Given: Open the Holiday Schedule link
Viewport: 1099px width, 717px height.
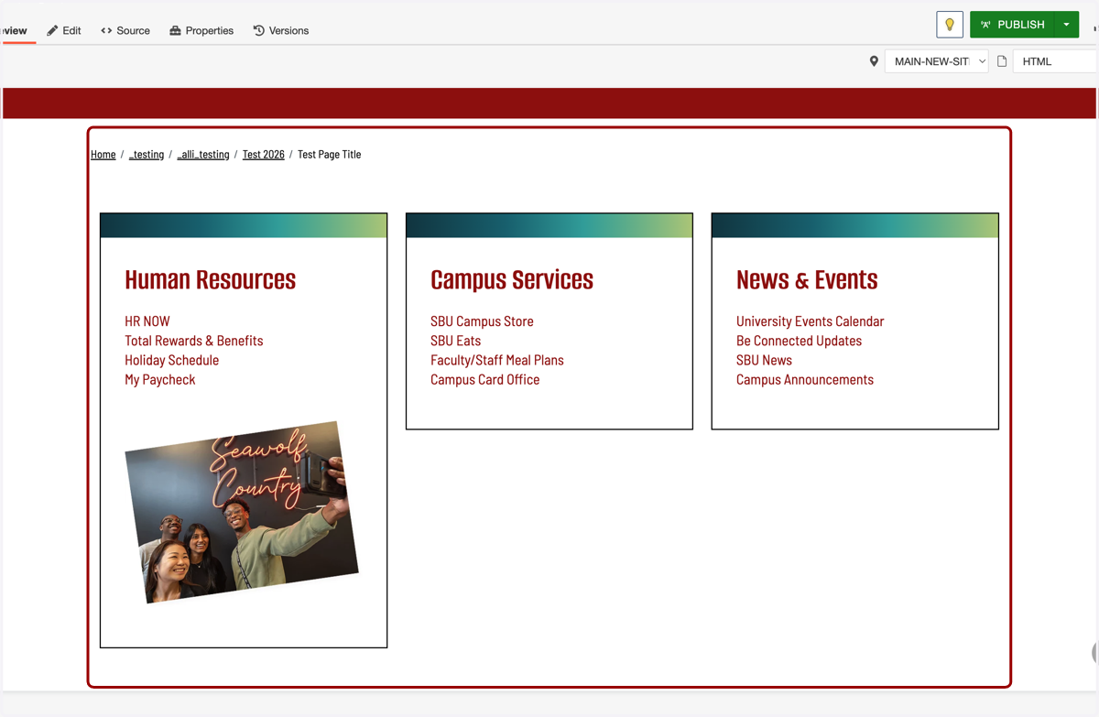Looking at the screenshot, I should (172, 360).
